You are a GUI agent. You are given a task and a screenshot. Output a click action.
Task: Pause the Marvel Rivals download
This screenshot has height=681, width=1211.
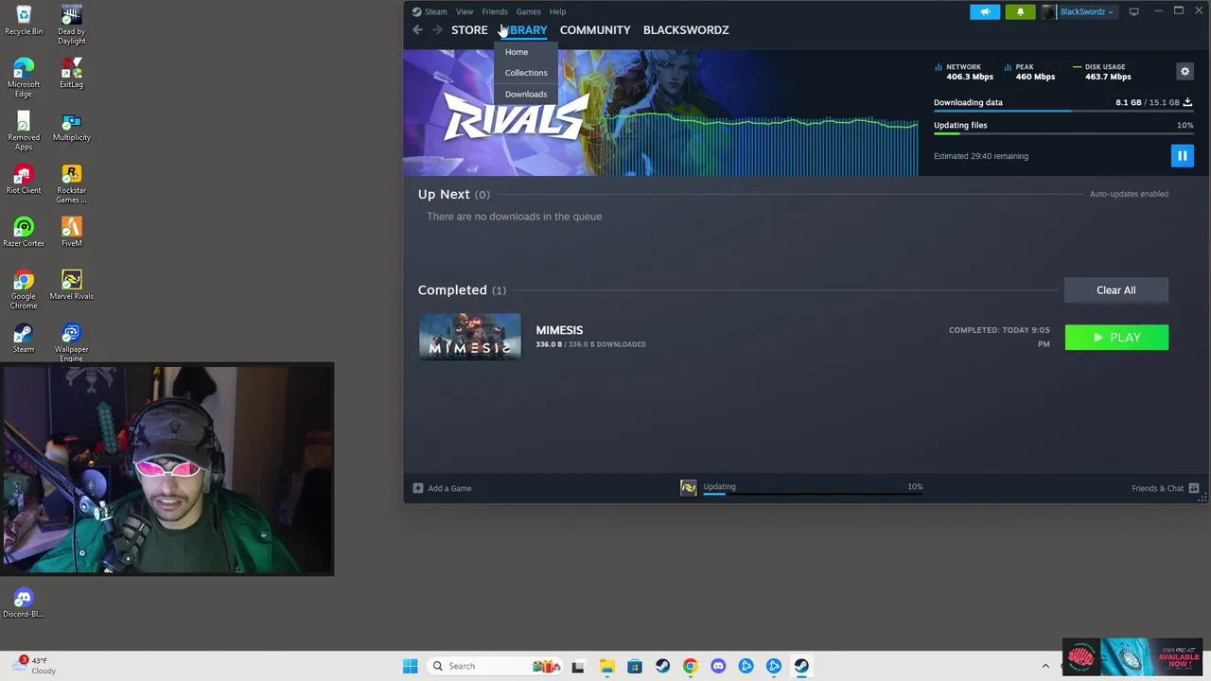(1182, 156)
